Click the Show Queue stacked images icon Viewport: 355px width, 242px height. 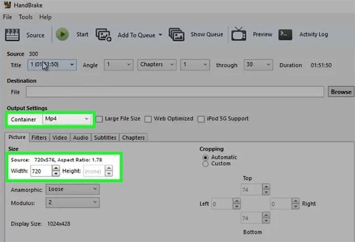[176, 34]
